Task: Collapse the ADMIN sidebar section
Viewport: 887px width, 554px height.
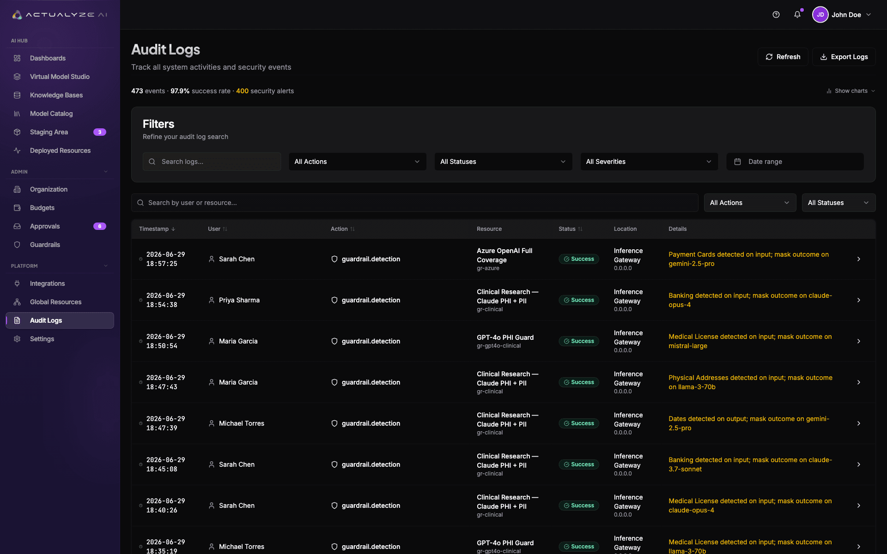Action: (106, 172)
